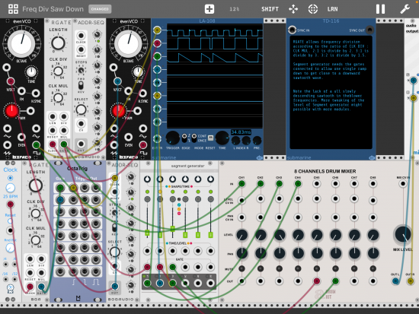Open the module browser grid icon
Image resolution: width=419 pixels, height=314 pixels.
click(x=13, y=9)
